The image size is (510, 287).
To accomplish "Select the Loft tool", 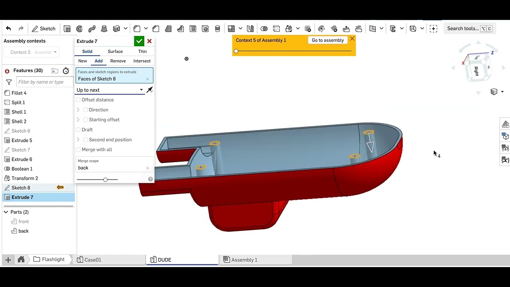I will 104,29.
